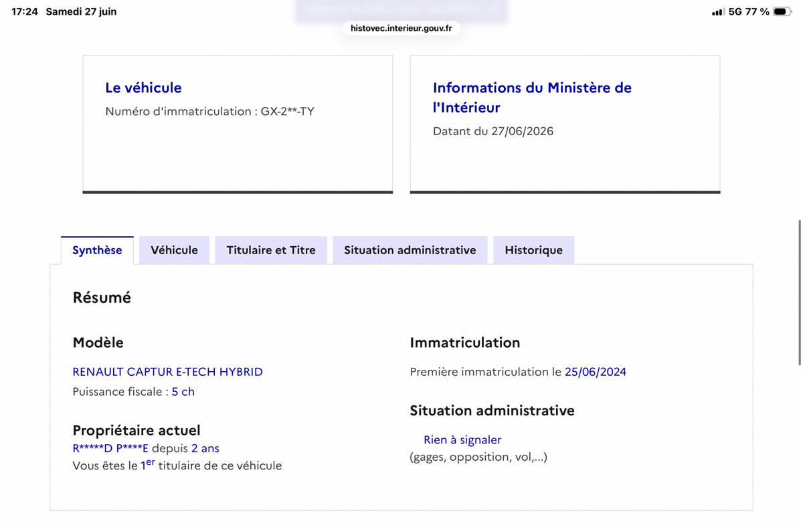803x527 pixels.
Task: Click RENAULT CAPTUR E-TECH HYBRID model text
Action: pos(167,372)
